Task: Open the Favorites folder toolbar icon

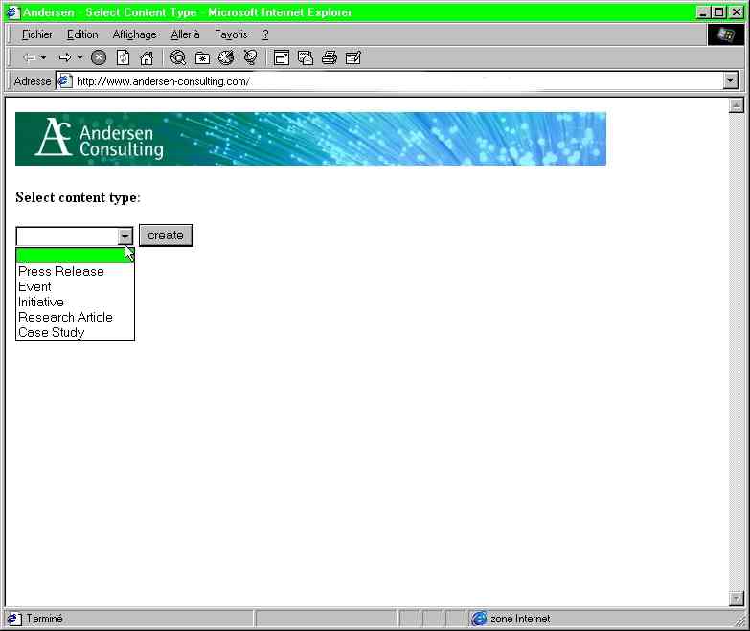Action: [202, 57]
